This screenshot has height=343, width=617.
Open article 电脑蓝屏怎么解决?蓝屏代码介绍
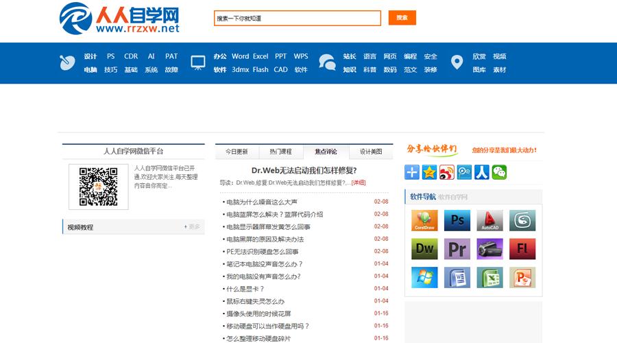(x=275, y=215)
